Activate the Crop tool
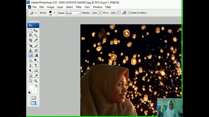The image size is (209, 117). coord(30,40)
